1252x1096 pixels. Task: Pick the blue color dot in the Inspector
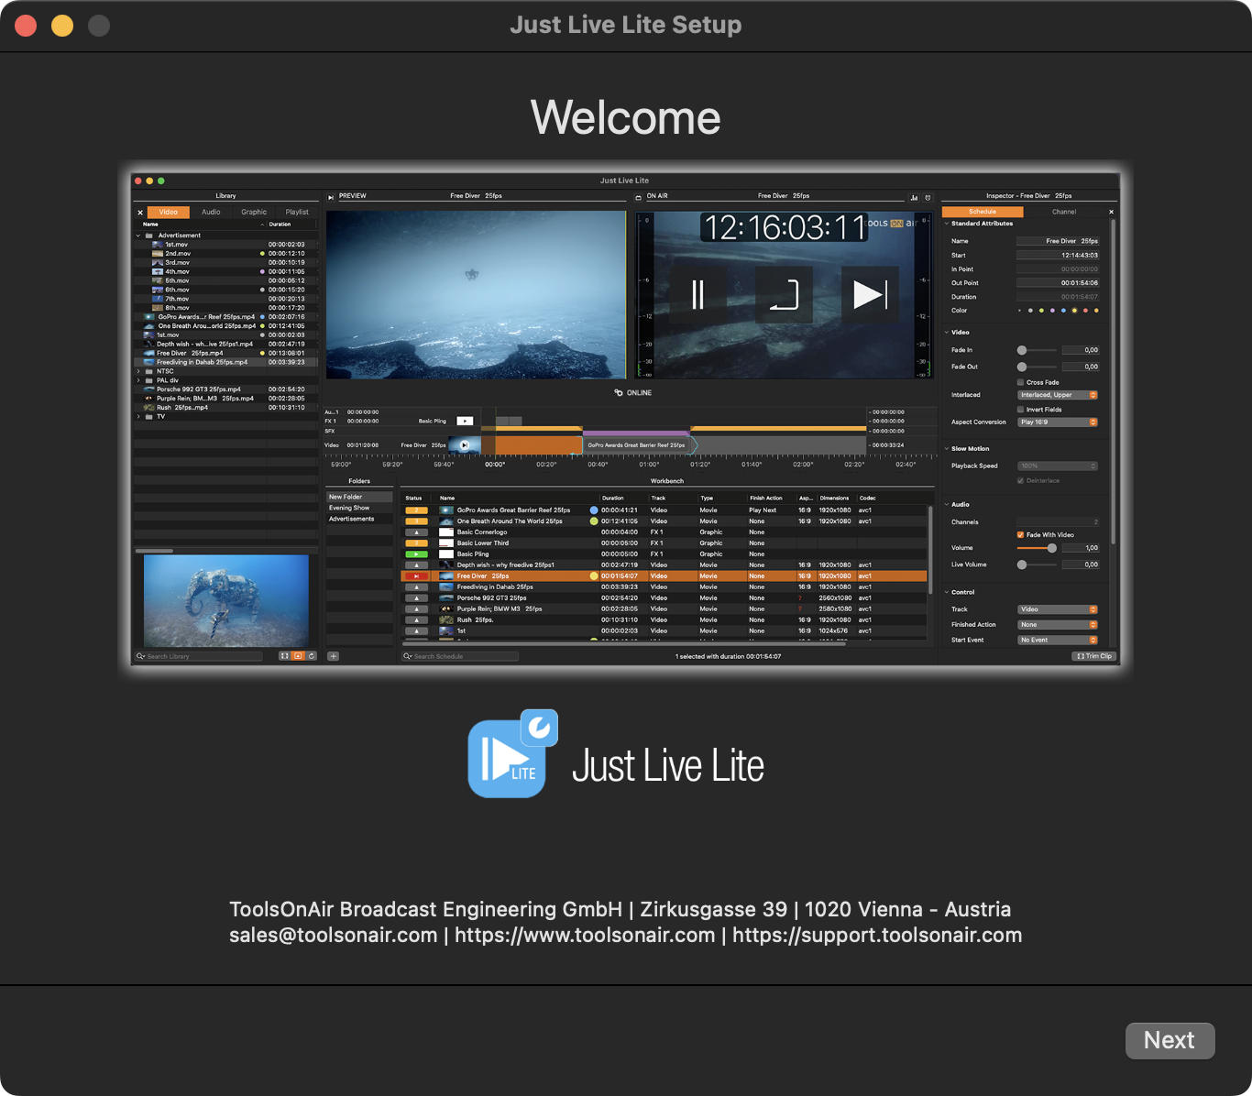(1063, 311)
